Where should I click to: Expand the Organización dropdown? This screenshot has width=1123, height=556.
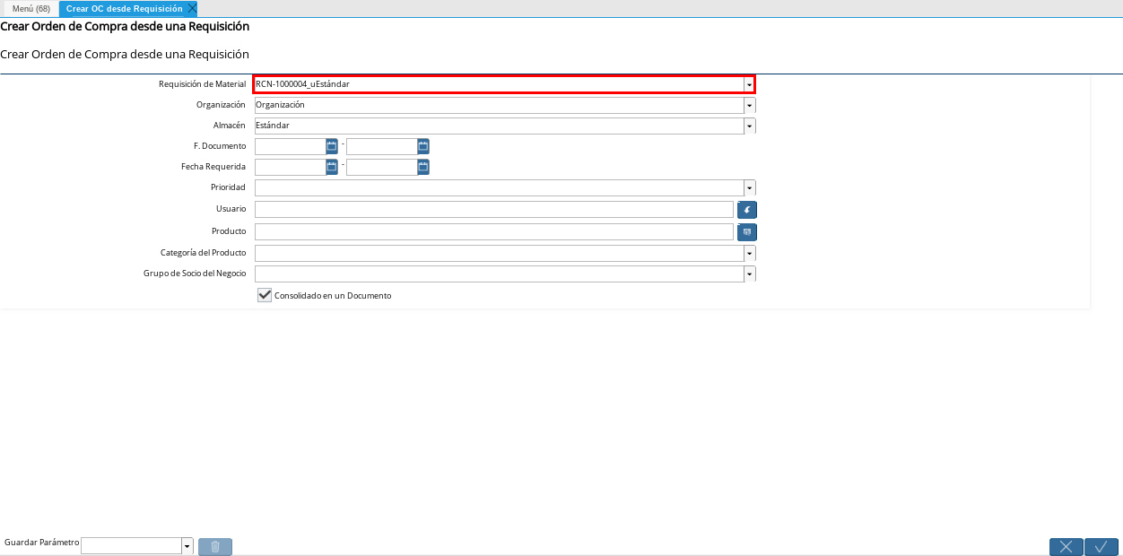749,105
